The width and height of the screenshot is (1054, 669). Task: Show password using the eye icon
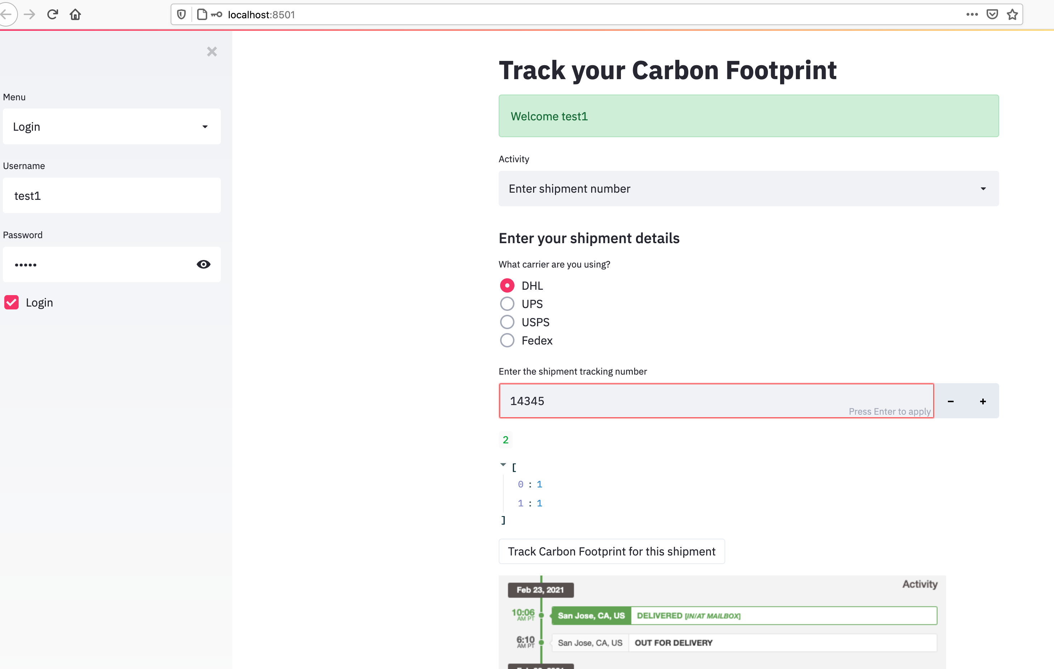(204, 264)
